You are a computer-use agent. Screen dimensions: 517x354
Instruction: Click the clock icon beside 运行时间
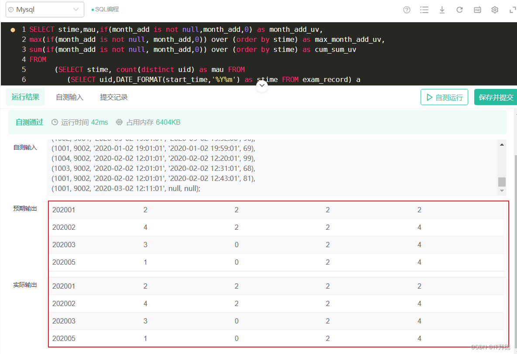pyautogui.click(x=55, y=122)
